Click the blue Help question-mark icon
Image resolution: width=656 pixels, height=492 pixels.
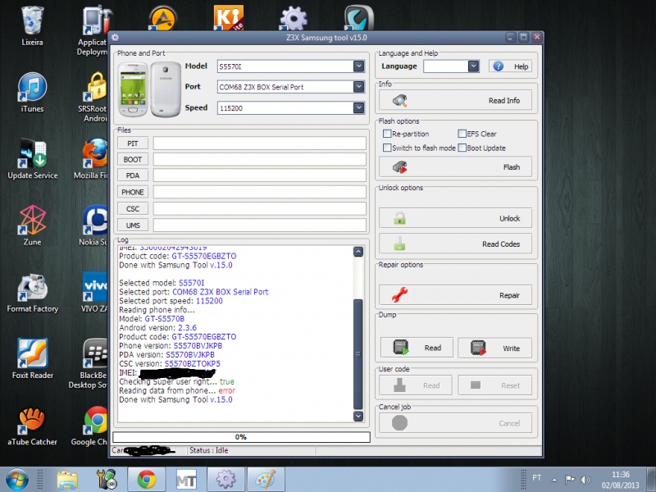[x=498, y=66]
